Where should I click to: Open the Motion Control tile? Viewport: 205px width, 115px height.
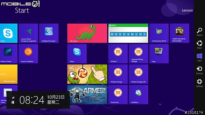pos(9,54)
